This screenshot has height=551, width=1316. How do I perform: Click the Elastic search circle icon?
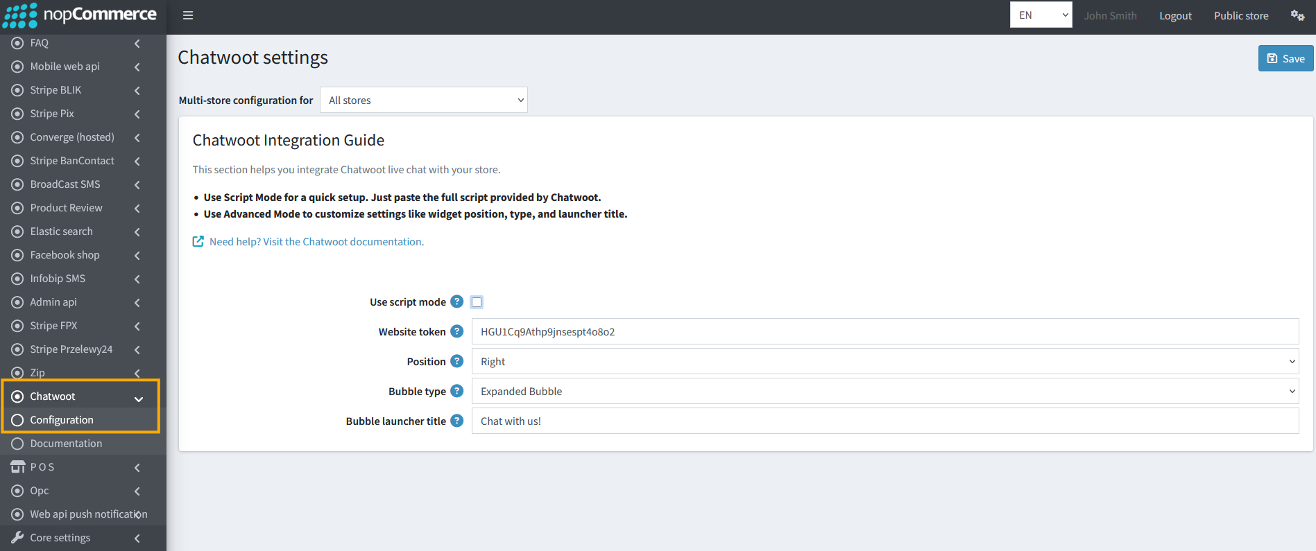[17, 231]
